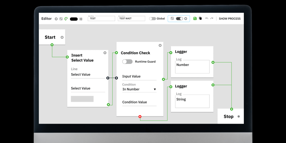Click the gray circle on Start node
The height and width of the screenshot is (143, 286).
(x=62, y=37)
